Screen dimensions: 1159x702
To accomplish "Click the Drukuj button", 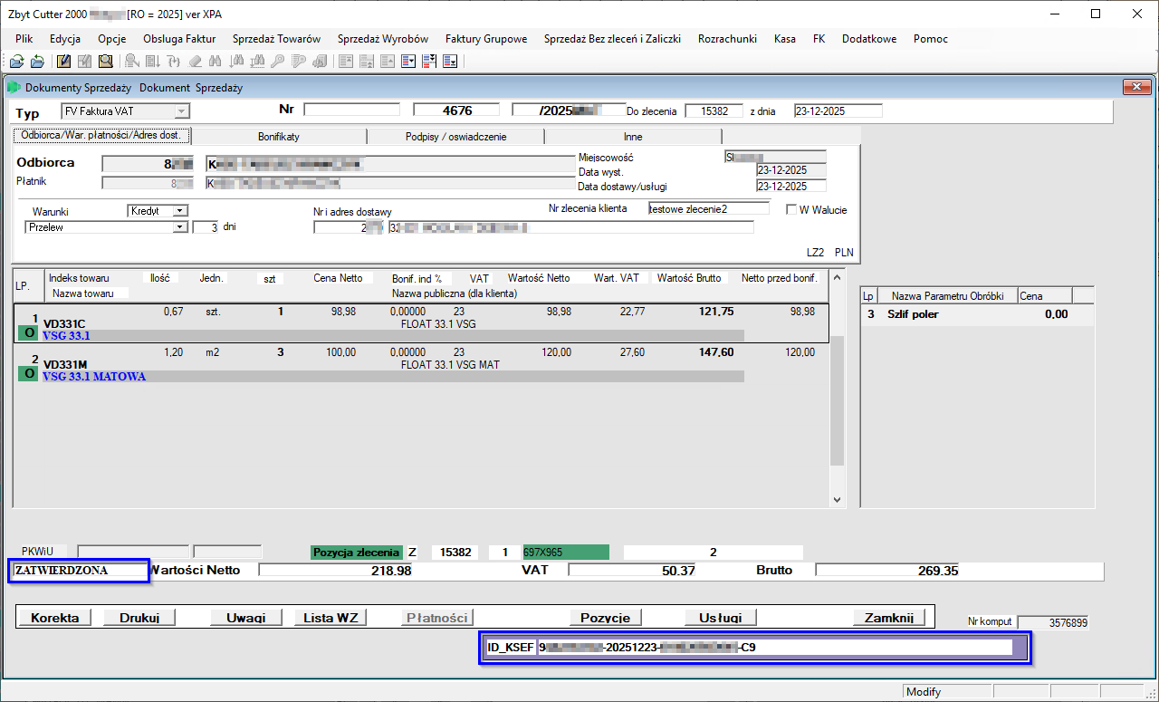I will pyautogui.click(x=139, y=618).
